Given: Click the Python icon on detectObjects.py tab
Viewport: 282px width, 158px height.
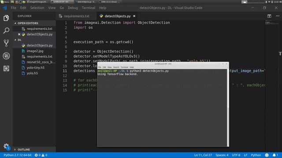Looking at the screenshot, I should [101, 16].
